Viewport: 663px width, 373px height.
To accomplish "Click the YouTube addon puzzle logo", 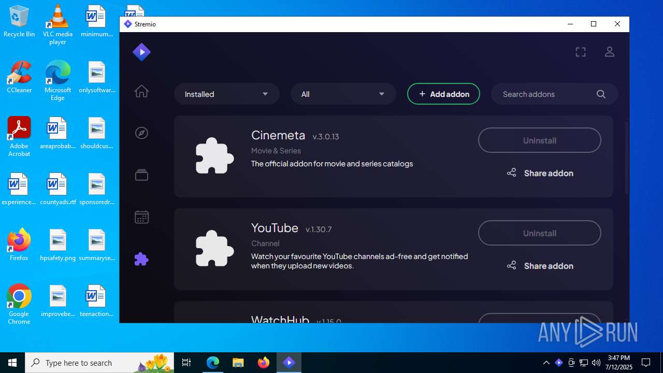I will (214, 249).
